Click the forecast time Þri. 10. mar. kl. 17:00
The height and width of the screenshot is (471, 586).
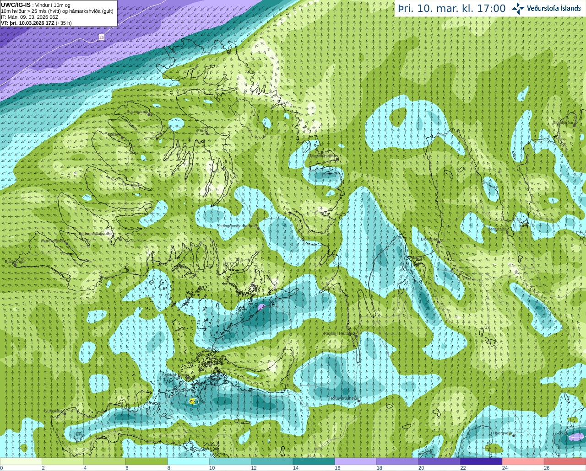(452, 9)
